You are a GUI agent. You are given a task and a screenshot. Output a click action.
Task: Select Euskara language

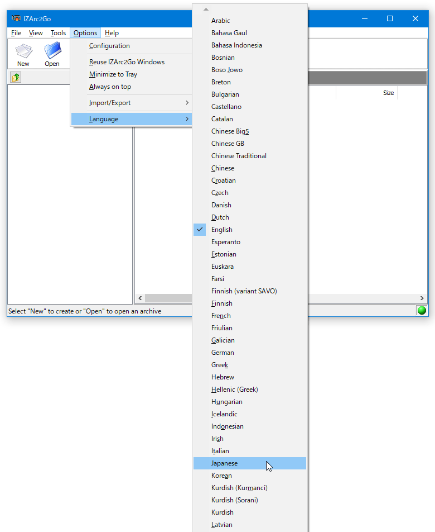[x=250, y=267]
